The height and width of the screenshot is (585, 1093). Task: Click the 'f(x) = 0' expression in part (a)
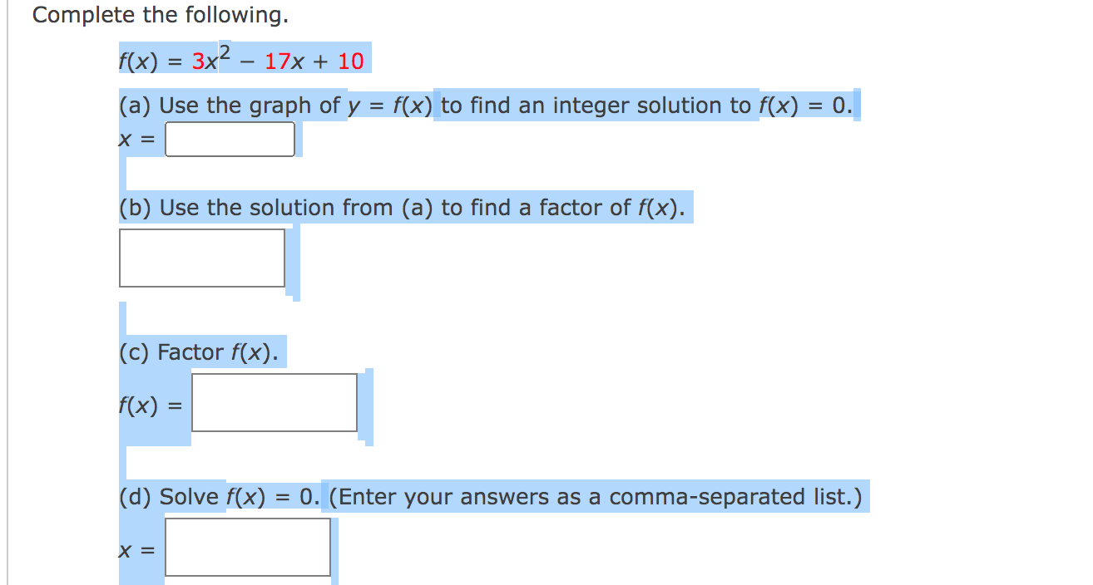(x=804, y=106)
